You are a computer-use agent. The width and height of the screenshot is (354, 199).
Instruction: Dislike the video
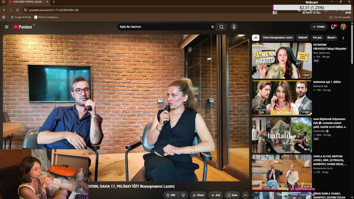[183, 195]
